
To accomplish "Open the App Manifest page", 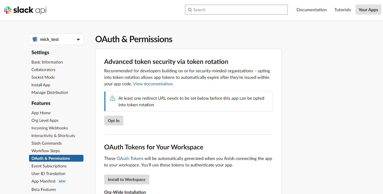I will [43, 181].
